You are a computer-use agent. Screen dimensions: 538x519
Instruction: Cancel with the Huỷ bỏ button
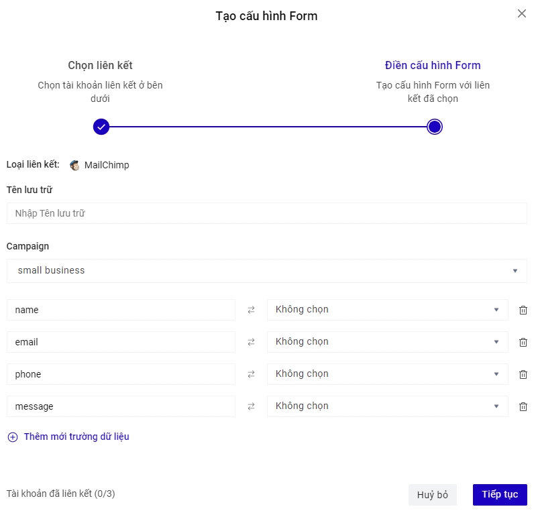pos(432,495)
